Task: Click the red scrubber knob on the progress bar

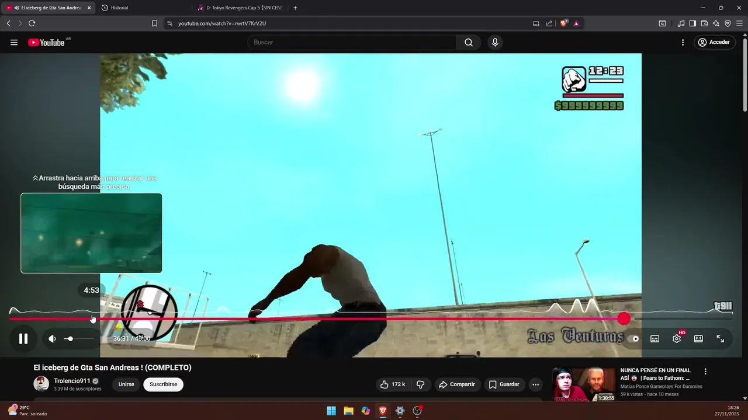Action: click(x=624, y=318)
